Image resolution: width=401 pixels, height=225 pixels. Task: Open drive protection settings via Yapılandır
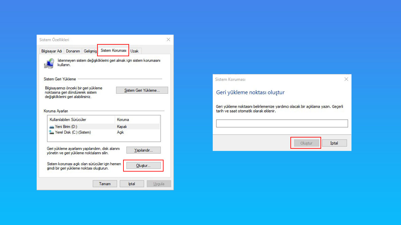[x=143, y=150]
